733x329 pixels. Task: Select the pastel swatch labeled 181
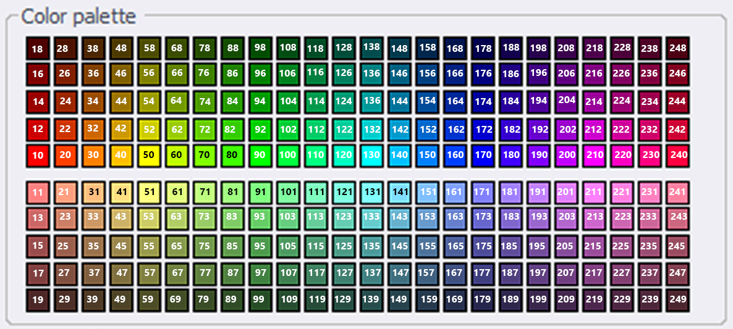click(511, 193)
